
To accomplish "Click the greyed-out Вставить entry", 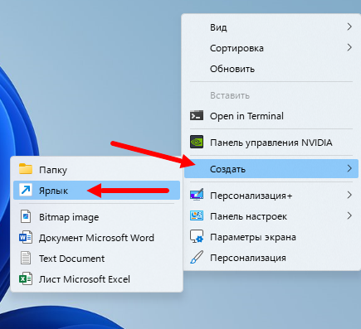I will click(271, 95).
